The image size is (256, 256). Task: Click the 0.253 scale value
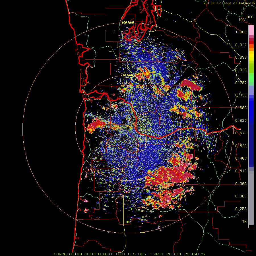241,209
